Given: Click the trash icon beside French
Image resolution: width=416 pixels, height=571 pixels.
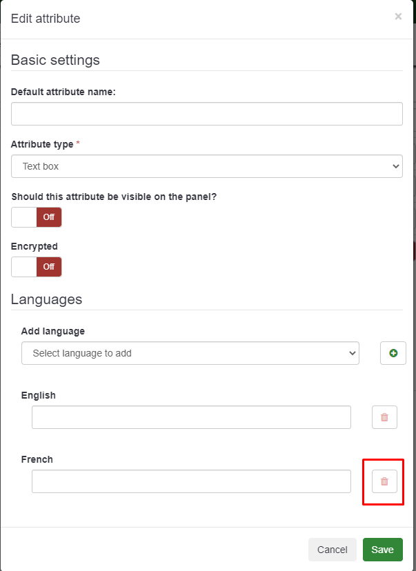Looking at the screenshot, I should (x=384, y=481).
